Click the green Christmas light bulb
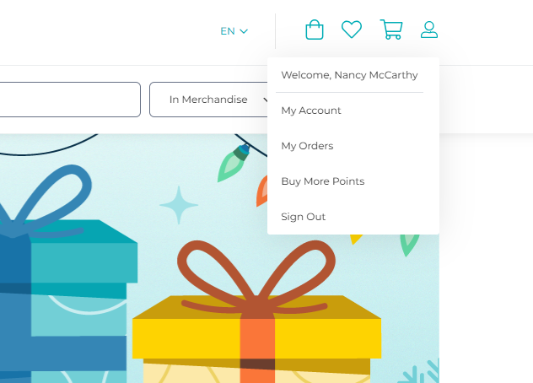533x383 pixels. point(234,163)
